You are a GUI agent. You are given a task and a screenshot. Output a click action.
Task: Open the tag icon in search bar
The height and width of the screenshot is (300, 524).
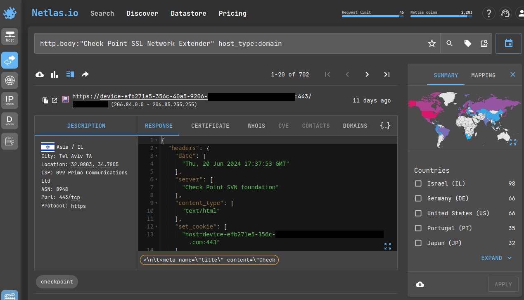coord(467,43)
